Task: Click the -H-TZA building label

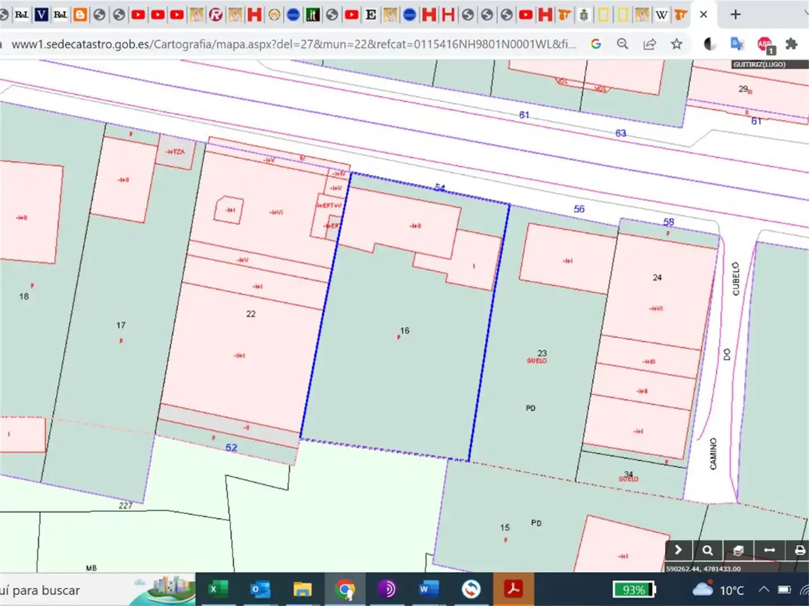Action: point(175,152)
